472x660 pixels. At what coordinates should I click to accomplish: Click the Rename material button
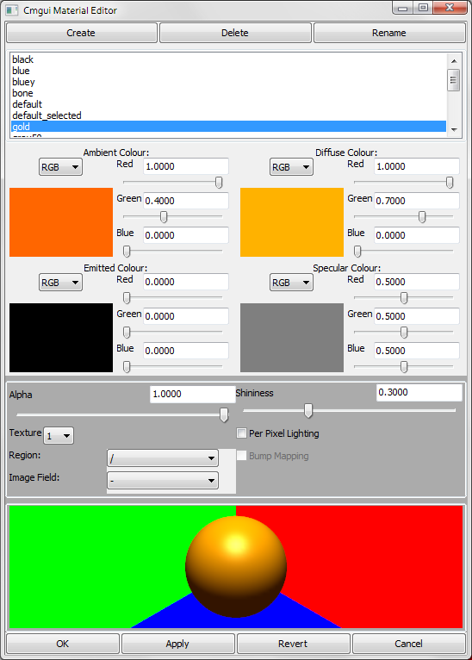pos(389,33)
